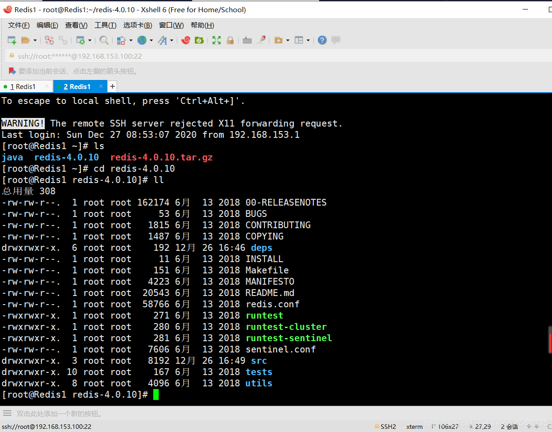Screen dimensions: 552x432
Task: Click the bookmark arrow add-session icon
Action: pos(12,71)
